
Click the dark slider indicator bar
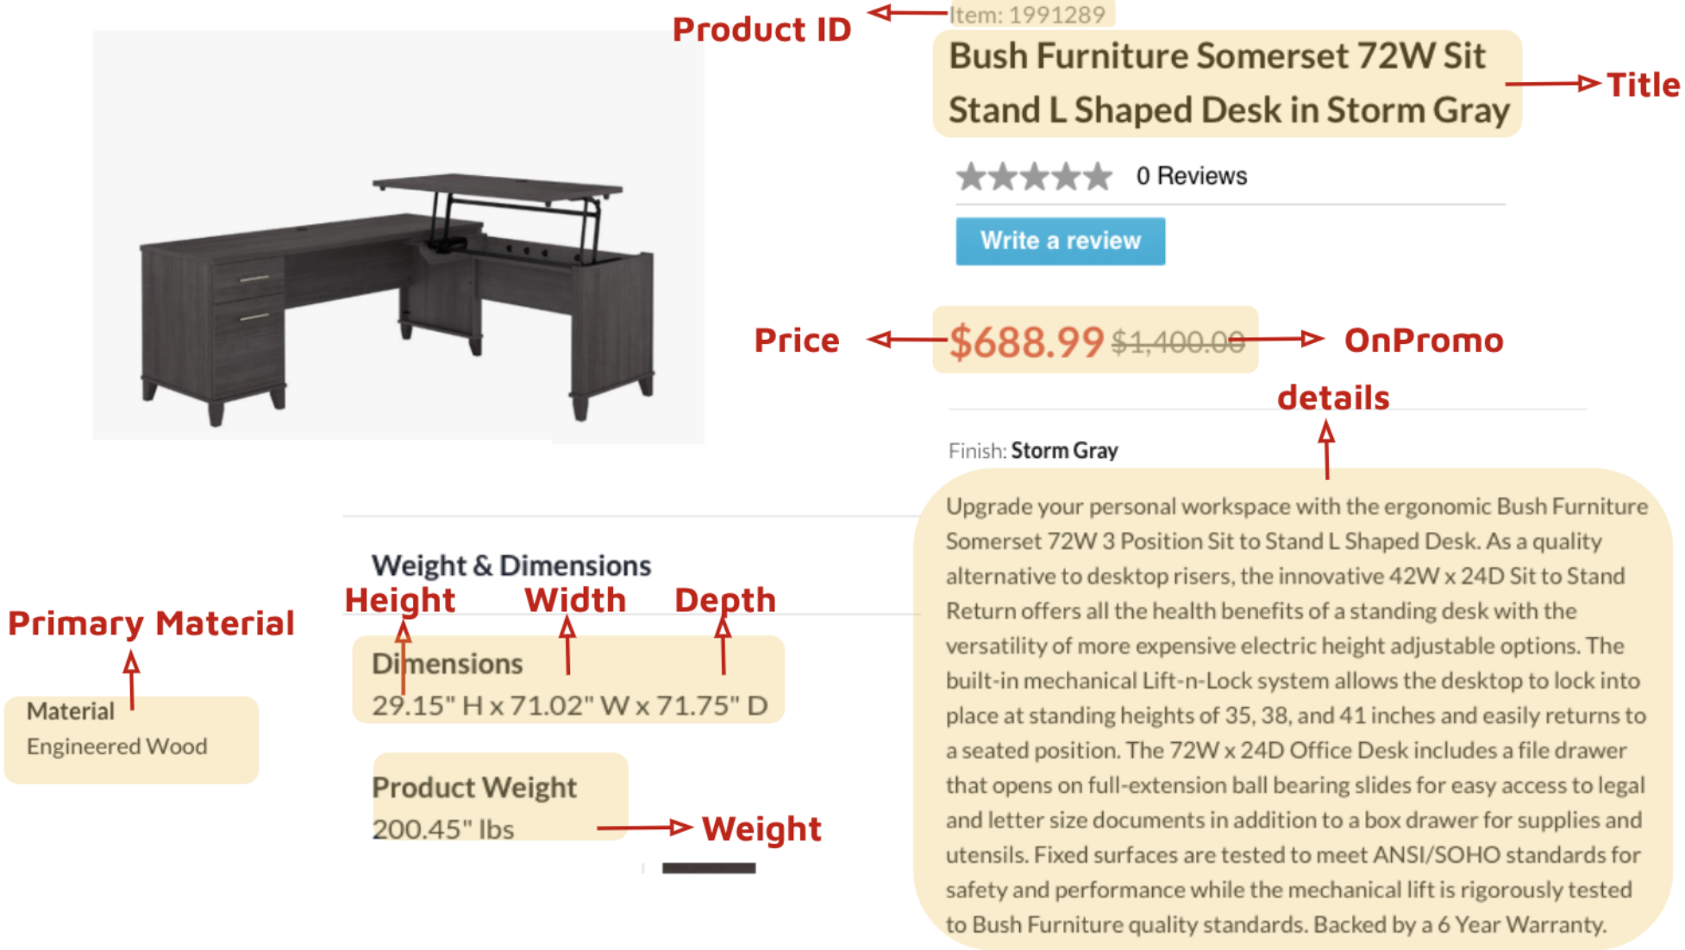point(709,868)
